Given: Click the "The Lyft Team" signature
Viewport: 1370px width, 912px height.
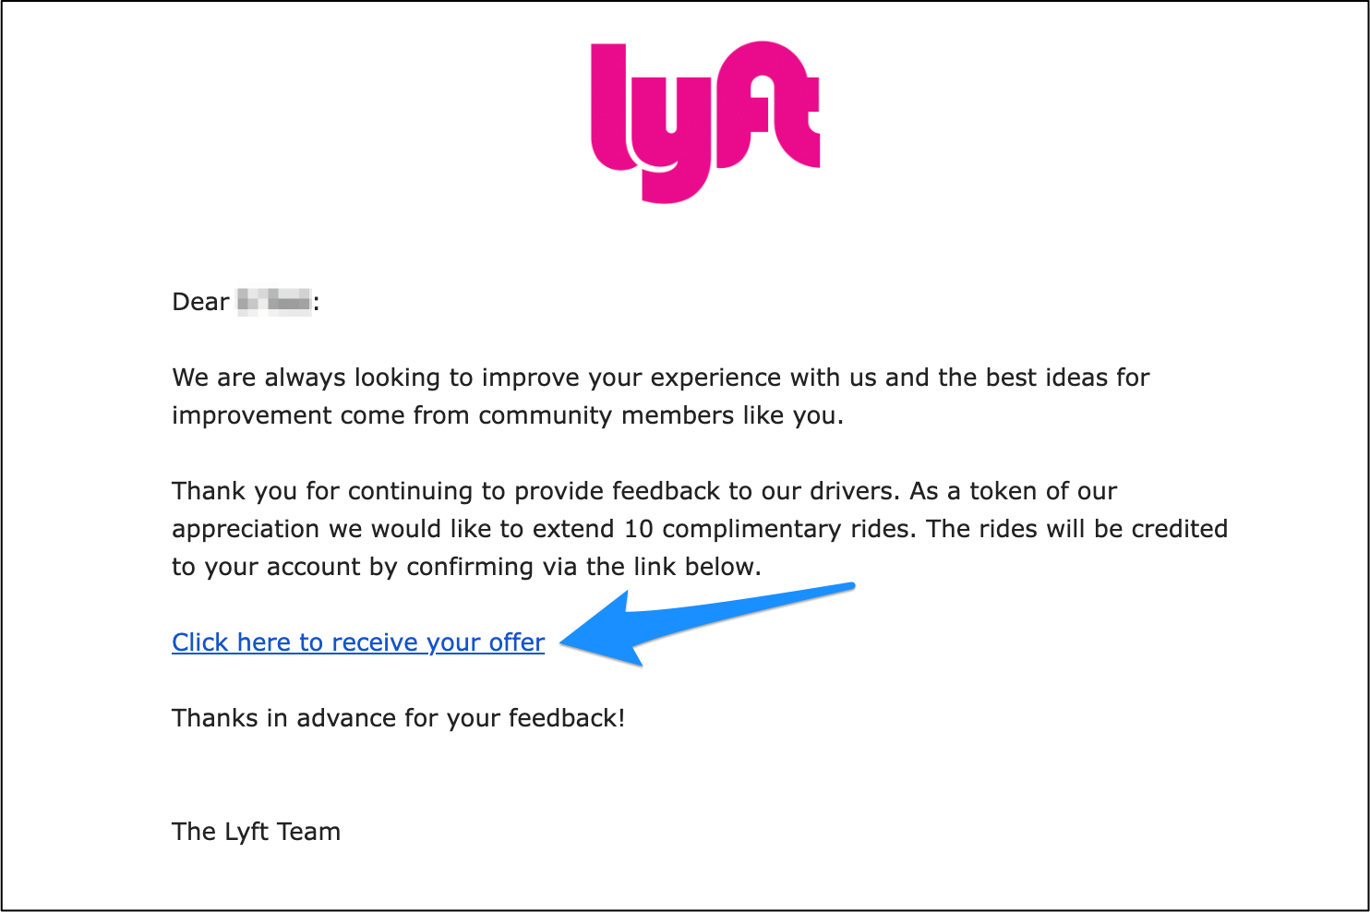Looking at the screenshot, I should pos(256,832).
